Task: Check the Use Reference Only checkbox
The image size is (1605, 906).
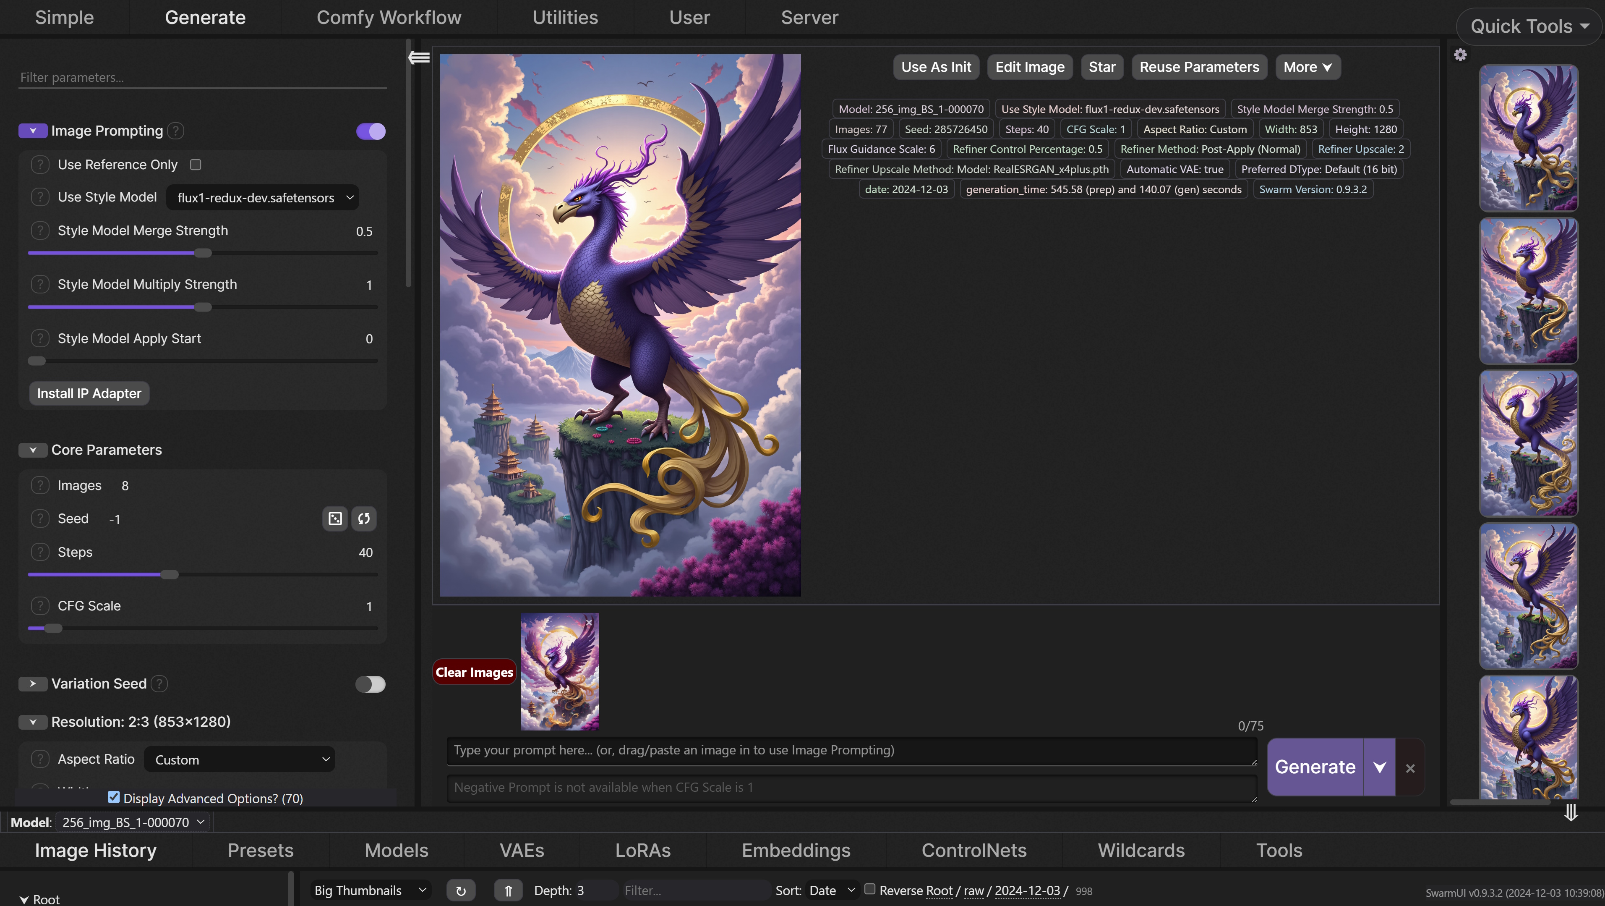Action: pyautogui.click(x=196, y=165)
